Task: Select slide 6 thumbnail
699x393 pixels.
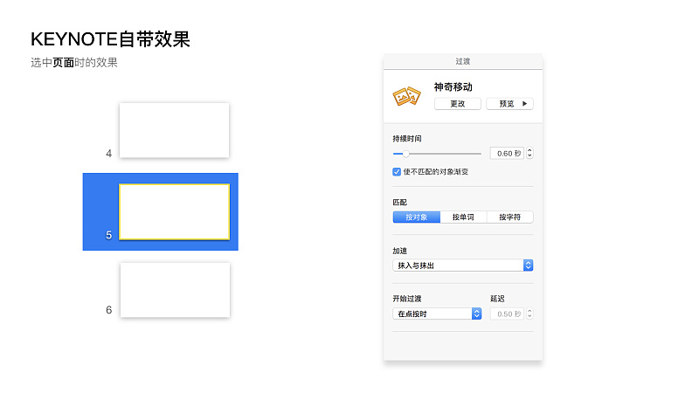Action: pos(174,290)
